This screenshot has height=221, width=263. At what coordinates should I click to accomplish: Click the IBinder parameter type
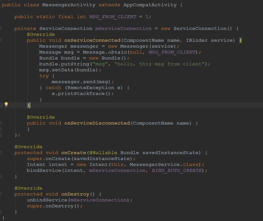pos(197,40)
